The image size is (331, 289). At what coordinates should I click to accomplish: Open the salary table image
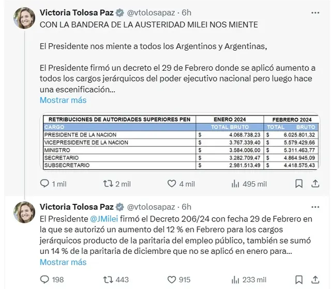tap(181, 142)
